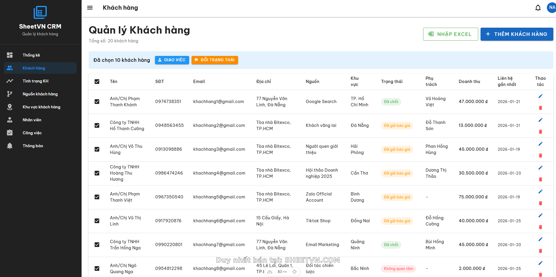Screen dimensions: 556x277
Task: Click the delete trash icon for Vũ Thị Linh
Action: (541, 227)
